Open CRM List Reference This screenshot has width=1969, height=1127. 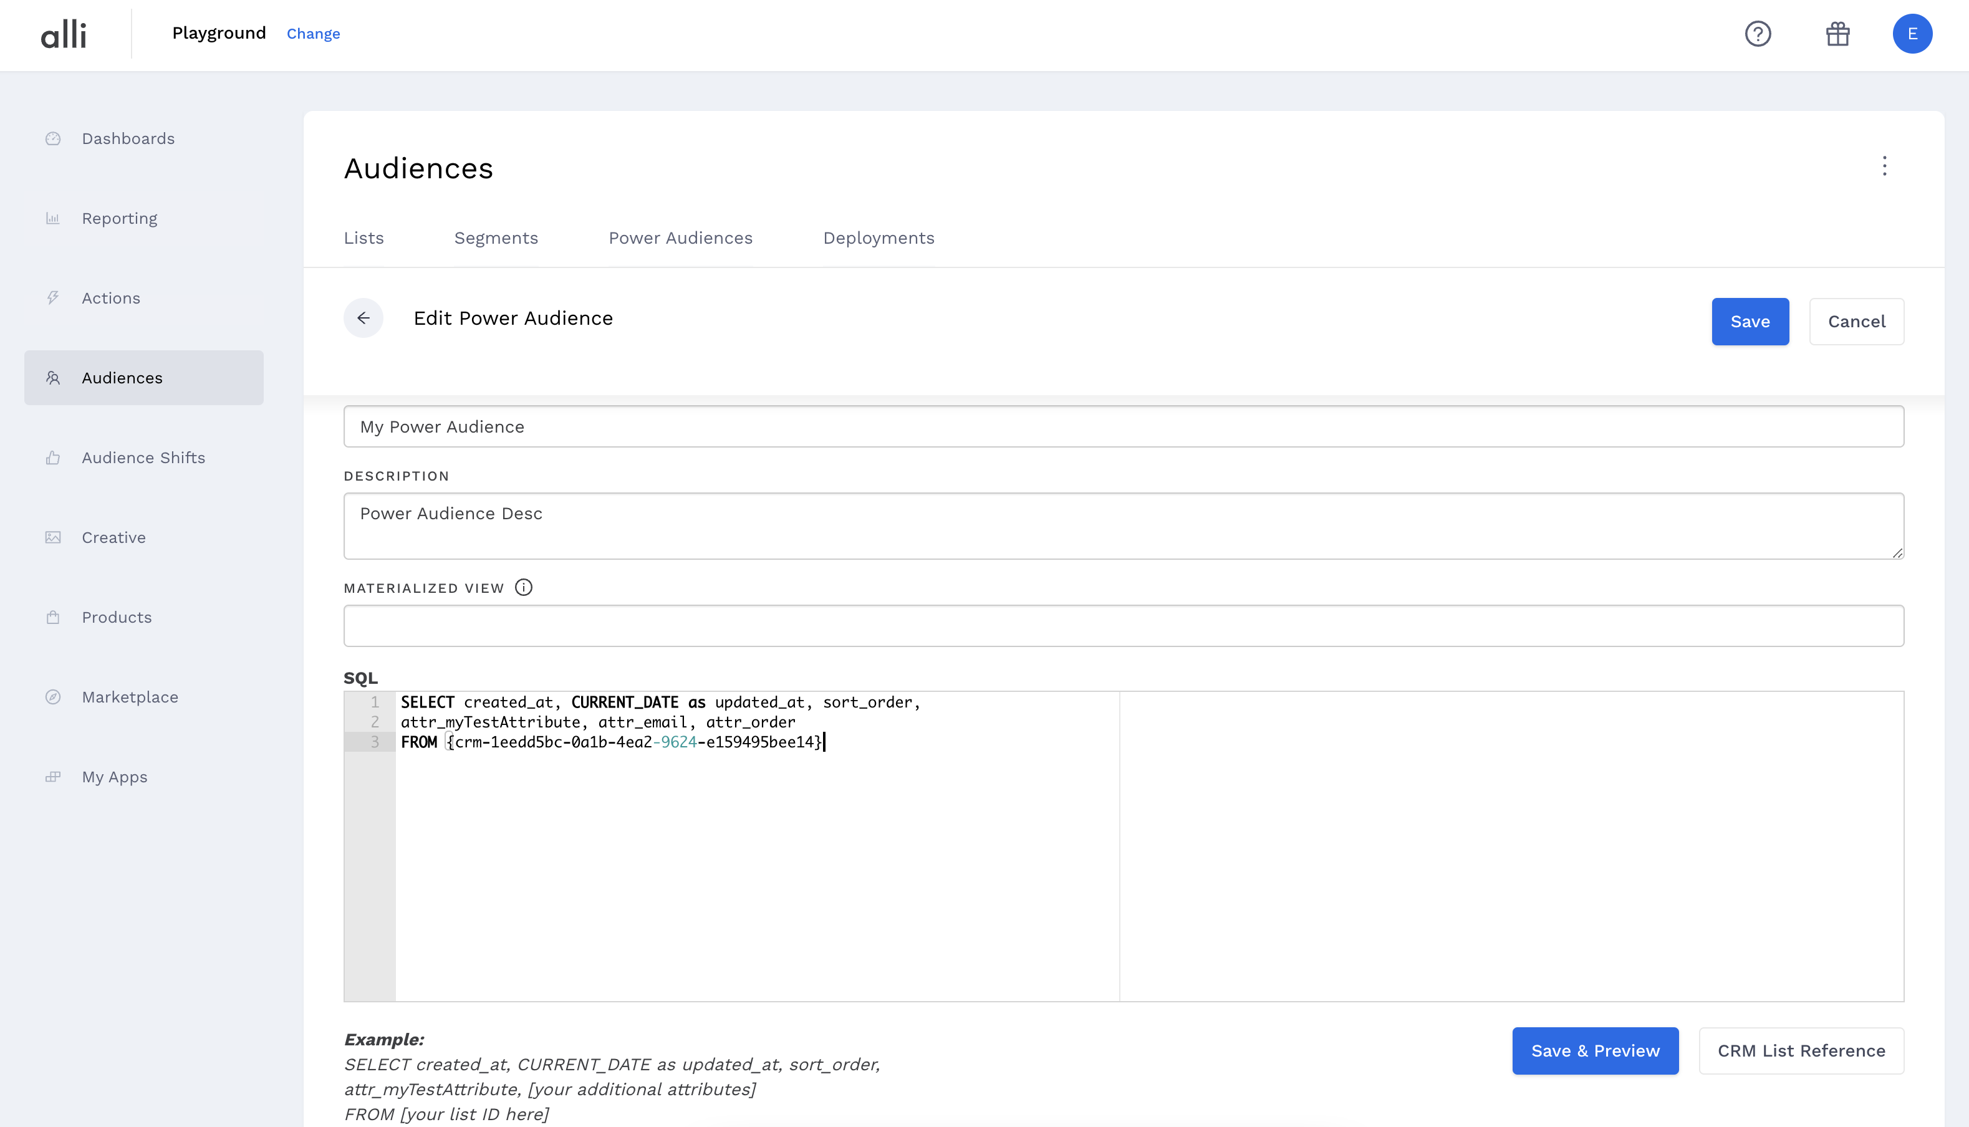(1801, 1050)
